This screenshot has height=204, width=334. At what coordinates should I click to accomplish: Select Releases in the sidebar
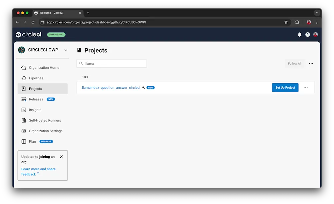[x=36, y=99]
